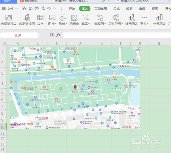
Task: Expand the 截屏 dropdown arrow
Action: [x=89, y=24]
